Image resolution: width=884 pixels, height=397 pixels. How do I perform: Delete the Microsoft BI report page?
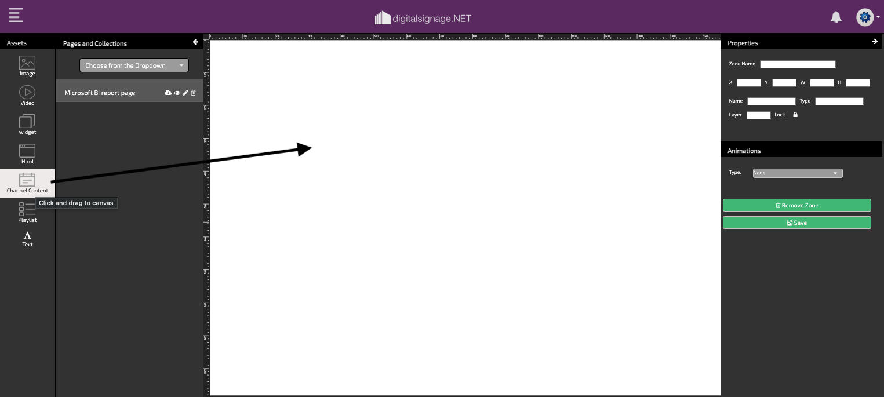click(x=194, y=93)
